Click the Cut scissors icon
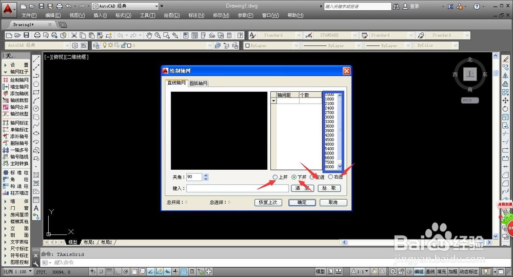This screenshot has height=277, width=513. pos(74,35)
